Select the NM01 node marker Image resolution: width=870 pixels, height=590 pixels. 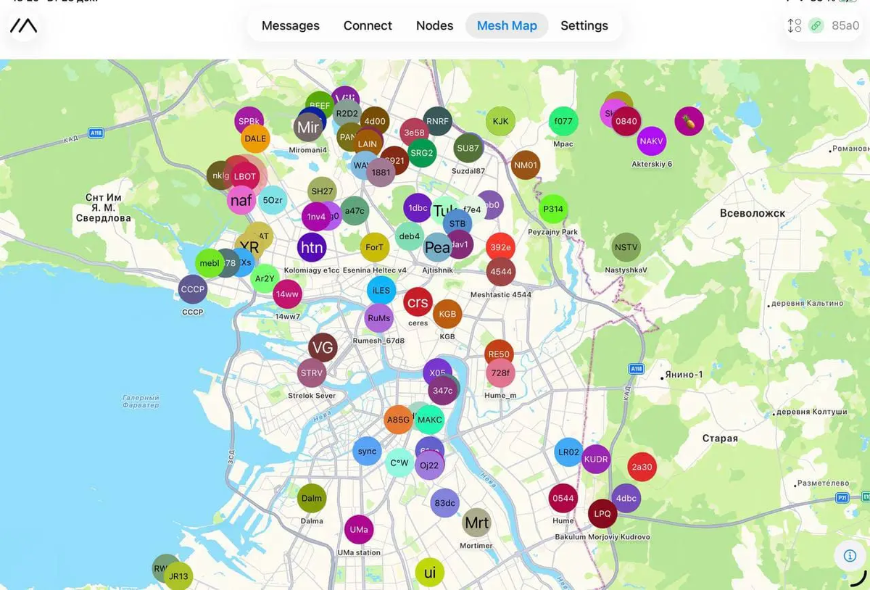[x=526, y=165]
